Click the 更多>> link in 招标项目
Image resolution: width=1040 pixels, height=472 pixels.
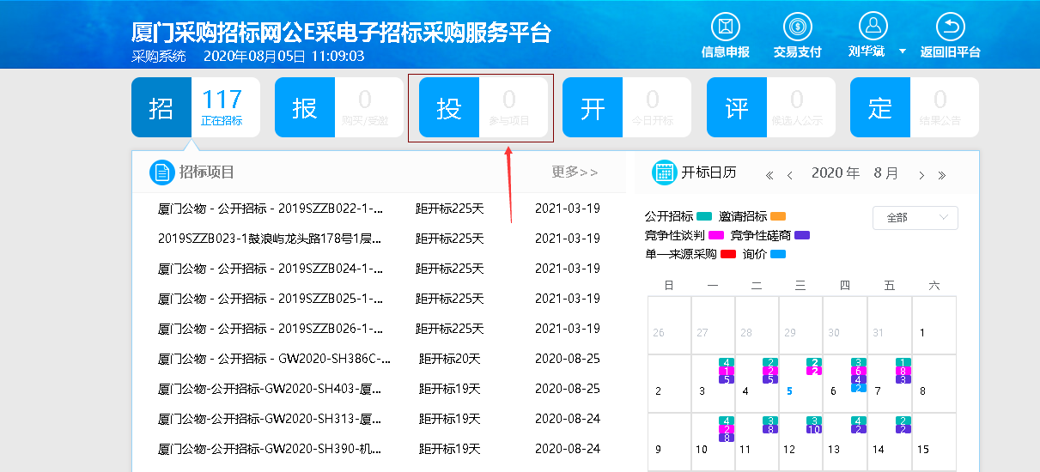[575, 172]
